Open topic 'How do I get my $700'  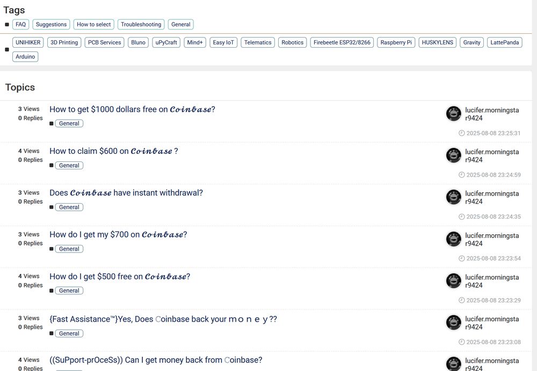coord(118,235)
